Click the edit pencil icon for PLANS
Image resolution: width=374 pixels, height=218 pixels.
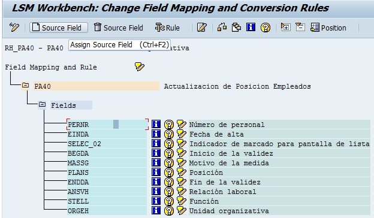point(181,172)
